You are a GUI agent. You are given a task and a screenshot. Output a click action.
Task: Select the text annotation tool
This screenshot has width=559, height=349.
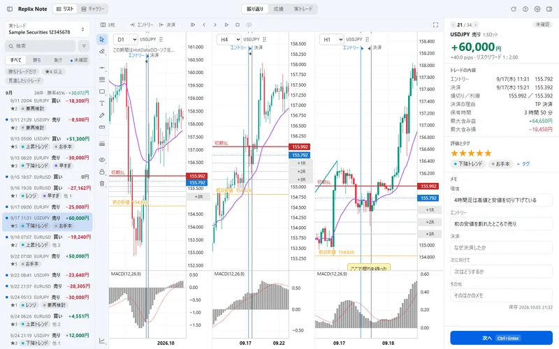(102, 103)
